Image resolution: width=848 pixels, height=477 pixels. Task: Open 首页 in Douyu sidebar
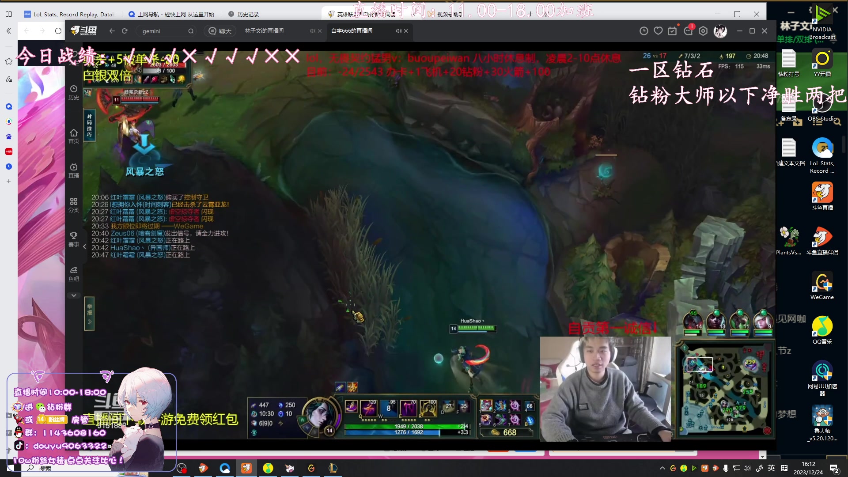(x=74, y=136)
